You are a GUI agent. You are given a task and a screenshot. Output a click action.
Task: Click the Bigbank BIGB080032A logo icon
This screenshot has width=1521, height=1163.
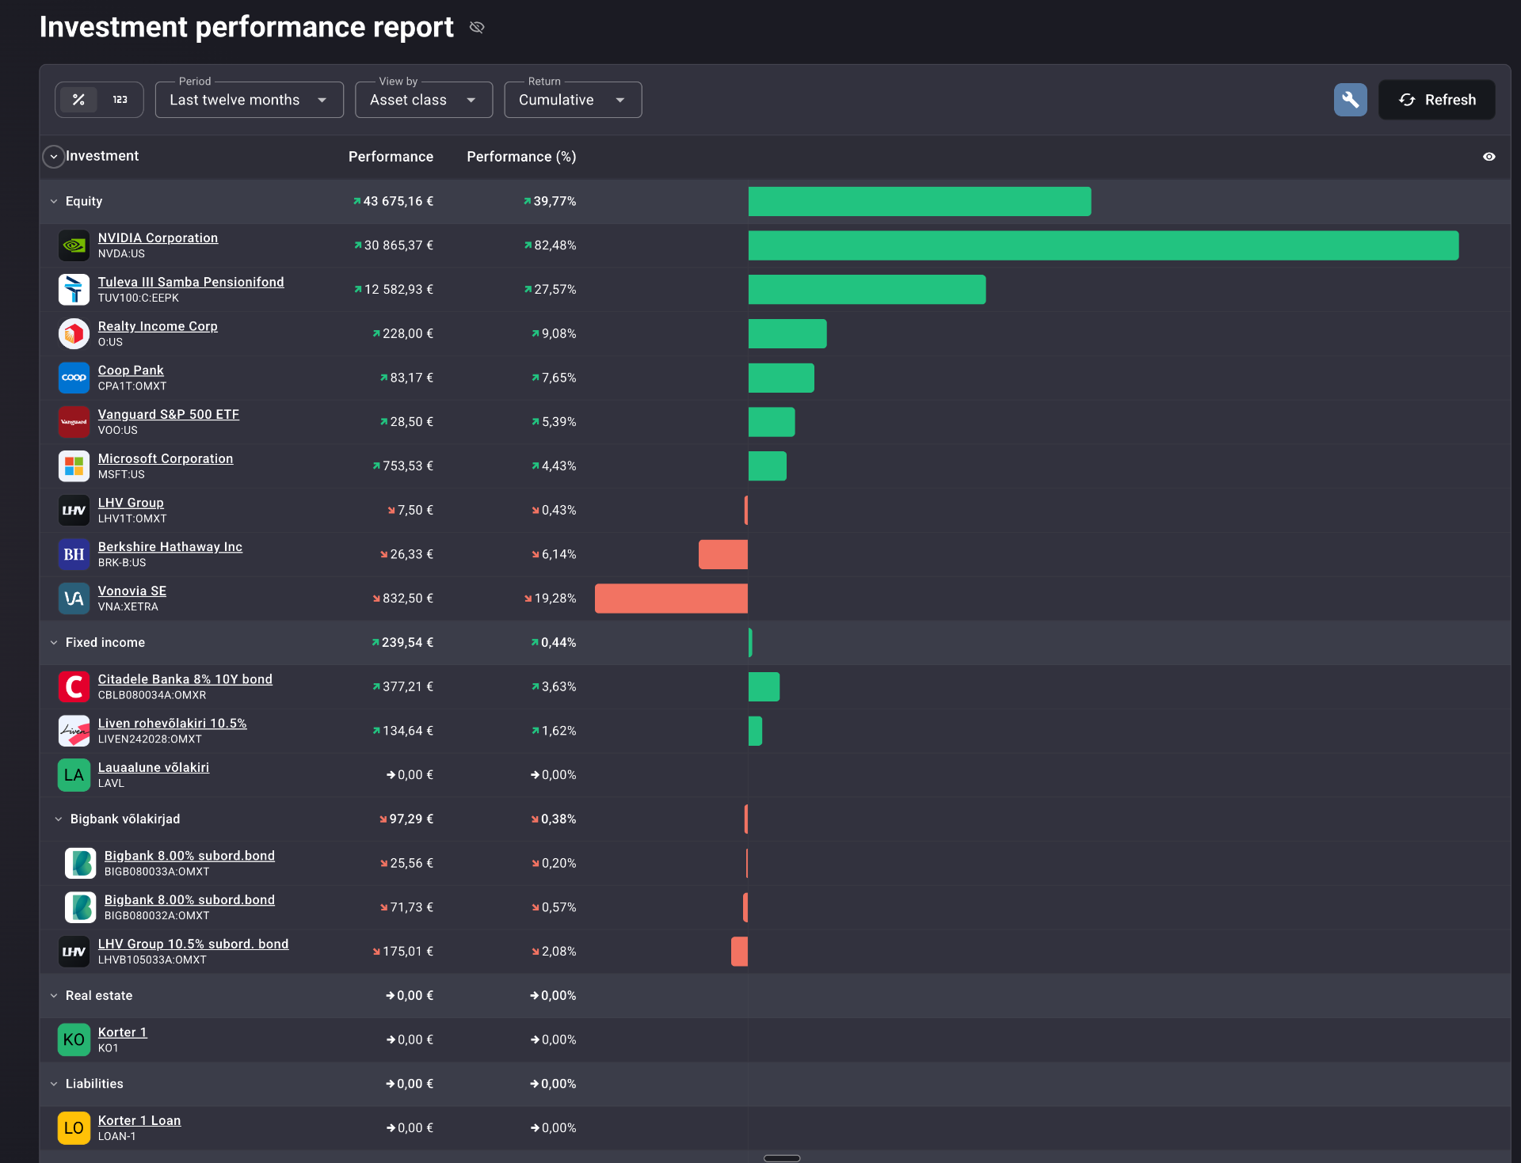(x=80, y=907)
